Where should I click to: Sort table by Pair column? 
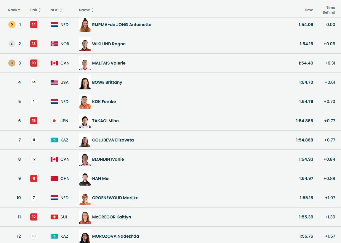click(36, 10)
